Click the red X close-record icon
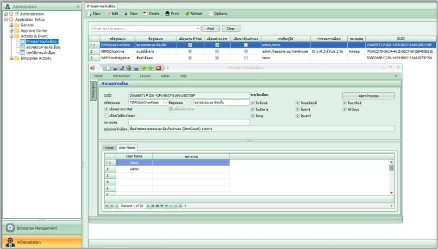The height and width of the screenshot is (249, 438). pyautogui.click(x=158, y=68)
